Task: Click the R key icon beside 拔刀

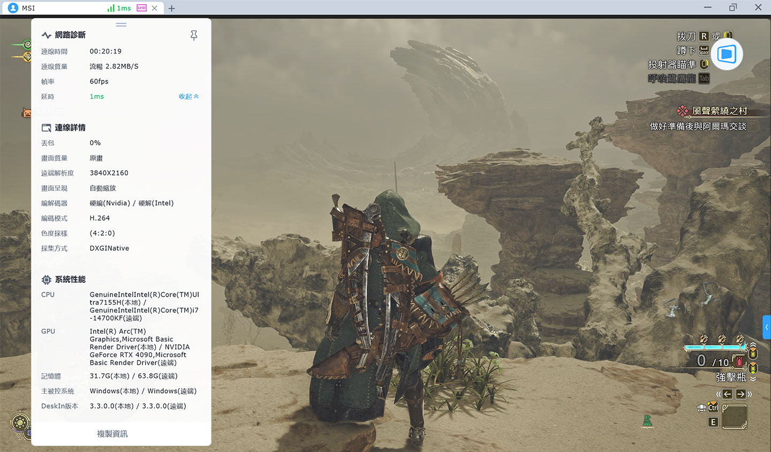Action: (x=704, y=36)
